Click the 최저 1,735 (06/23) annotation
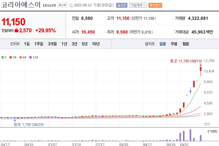Screen dimensions: 219x146 tap(29, 125)
